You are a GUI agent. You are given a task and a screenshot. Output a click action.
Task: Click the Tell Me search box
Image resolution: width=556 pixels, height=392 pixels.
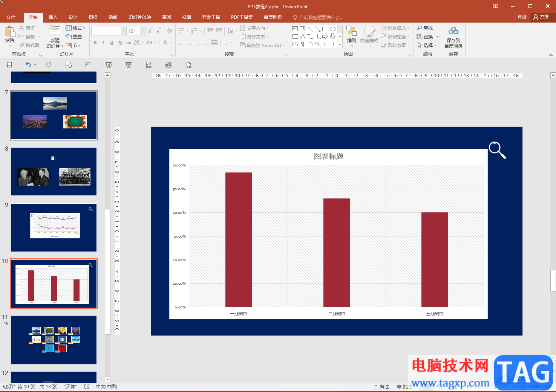pyautogui.click(x=319, y=18)
